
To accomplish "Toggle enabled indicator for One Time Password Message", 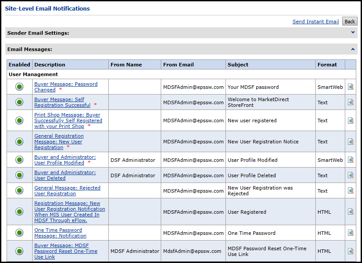I will [19, 233].
